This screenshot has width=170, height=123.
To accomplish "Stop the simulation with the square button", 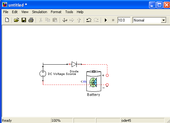I will (113, 20).
